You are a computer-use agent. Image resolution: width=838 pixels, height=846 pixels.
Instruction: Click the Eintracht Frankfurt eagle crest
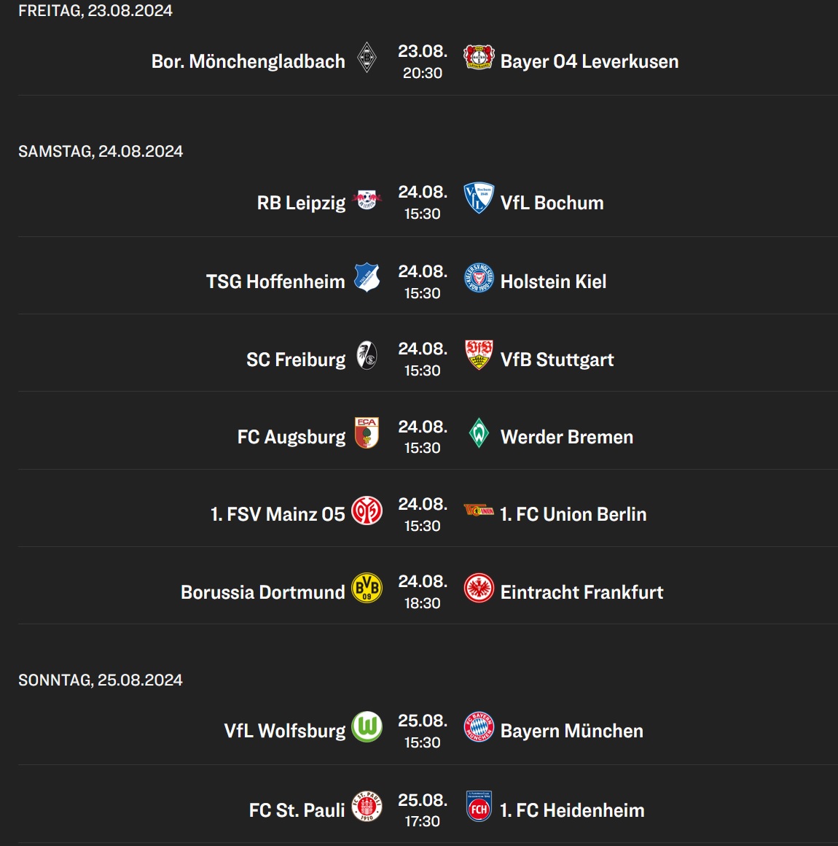coord(478,588)
